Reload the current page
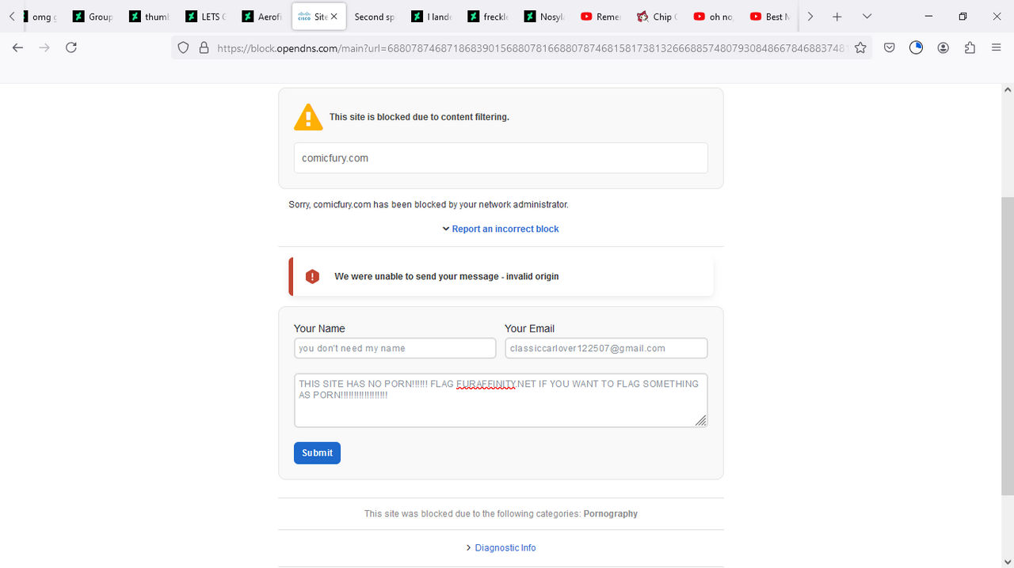 [71, 47]
